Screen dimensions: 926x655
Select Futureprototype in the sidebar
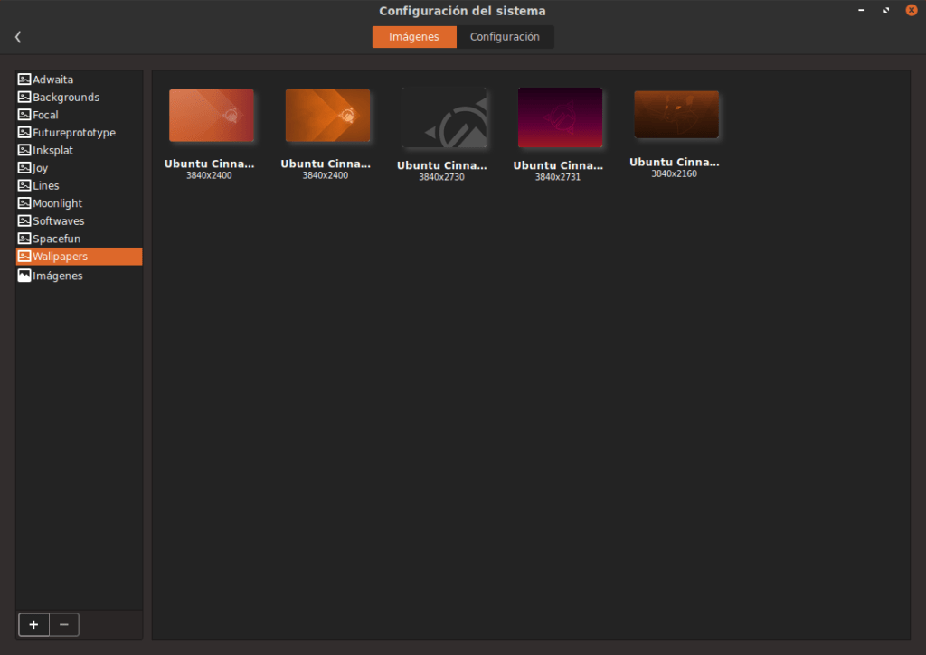click(x=74, y=133)
